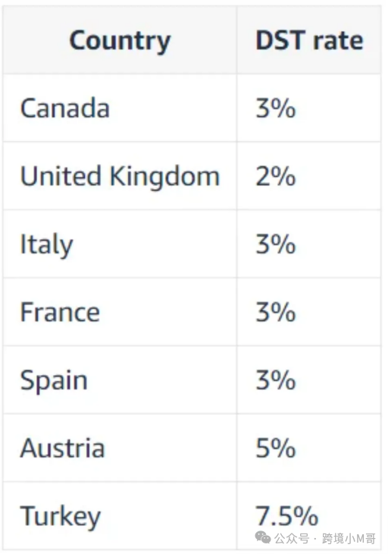
Task: Select the Country column header
Action: (120, 41)
